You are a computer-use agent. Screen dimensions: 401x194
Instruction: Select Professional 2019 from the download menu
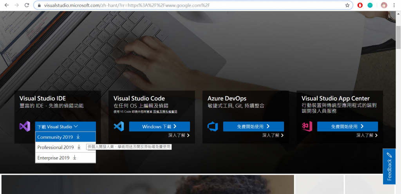[x=65, y=147]
